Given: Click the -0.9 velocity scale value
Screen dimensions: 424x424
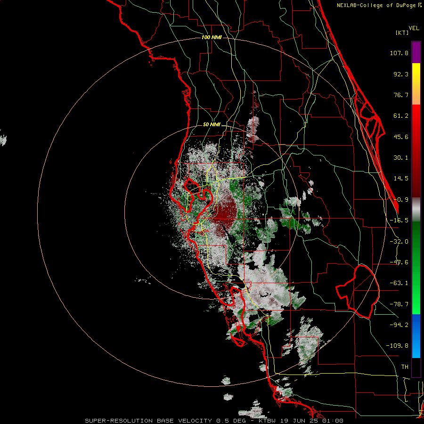Looking at the screenshot, I should click(401, 200).
